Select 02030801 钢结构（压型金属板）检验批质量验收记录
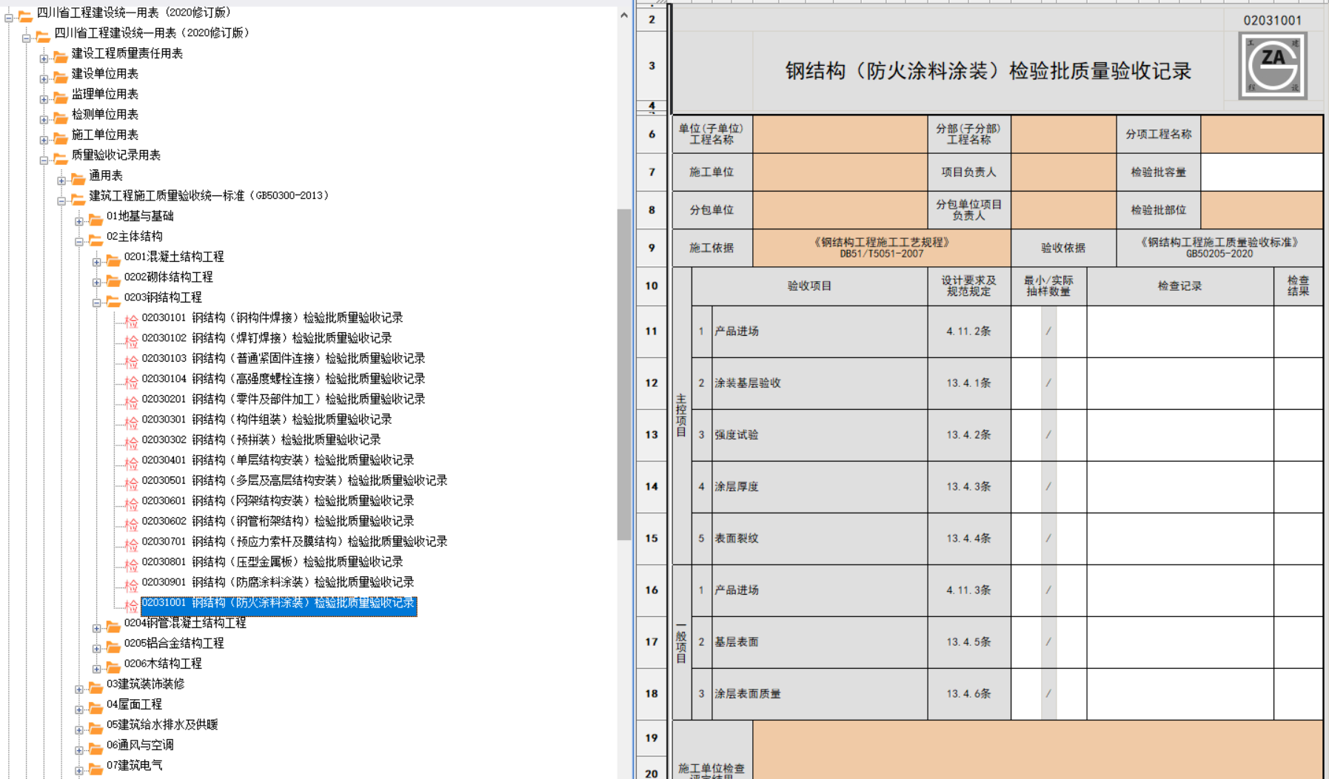 [272, 562]
